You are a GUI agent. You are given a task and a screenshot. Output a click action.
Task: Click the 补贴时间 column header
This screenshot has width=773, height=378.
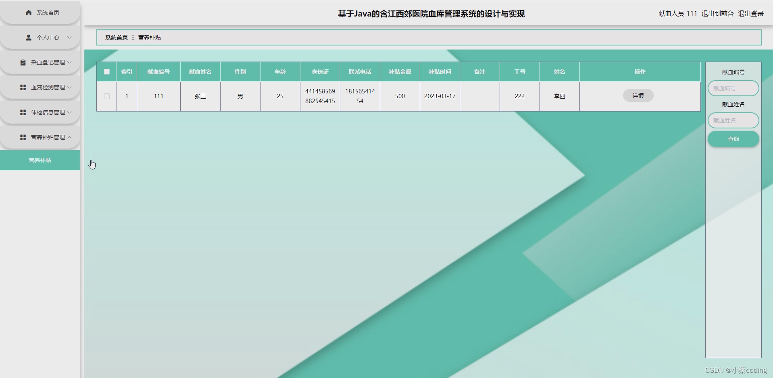point(440,72)
